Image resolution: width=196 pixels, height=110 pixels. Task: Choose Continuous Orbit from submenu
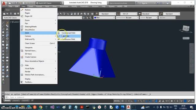click(x=69, y=39)
